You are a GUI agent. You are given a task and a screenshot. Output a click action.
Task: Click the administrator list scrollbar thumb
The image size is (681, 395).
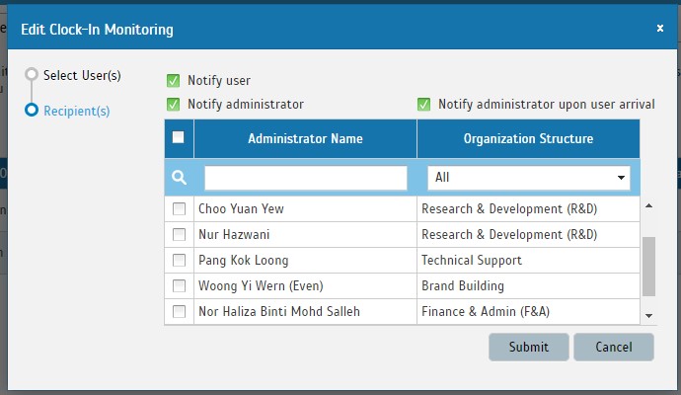click(x=648, y=267)
